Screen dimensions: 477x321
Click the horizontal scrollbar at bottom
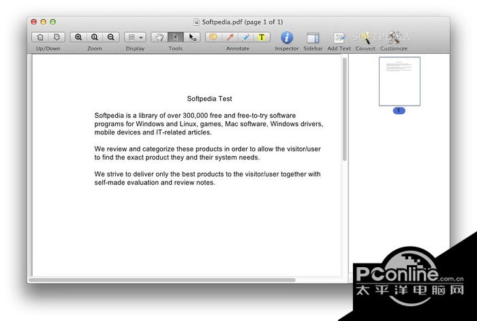point(162,279)
